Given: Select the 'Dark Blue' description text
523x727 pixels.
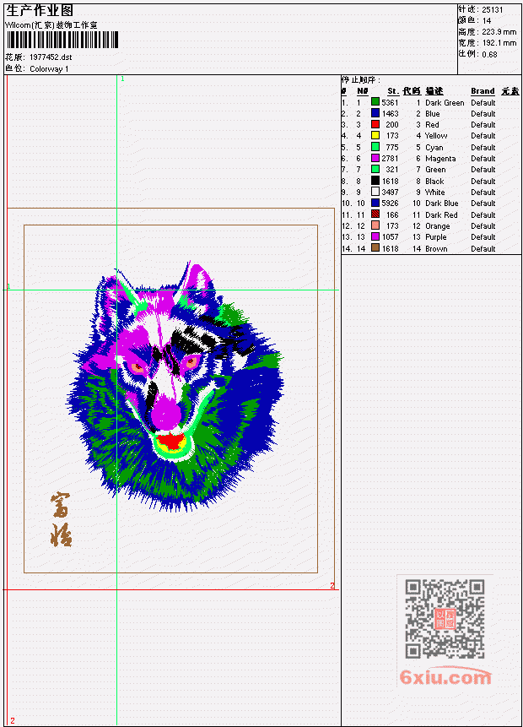Looking at the screenshot, I should 442,203.
